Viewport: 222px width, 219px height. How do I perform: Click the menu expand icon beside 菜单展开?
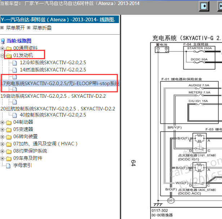[2, 28]
